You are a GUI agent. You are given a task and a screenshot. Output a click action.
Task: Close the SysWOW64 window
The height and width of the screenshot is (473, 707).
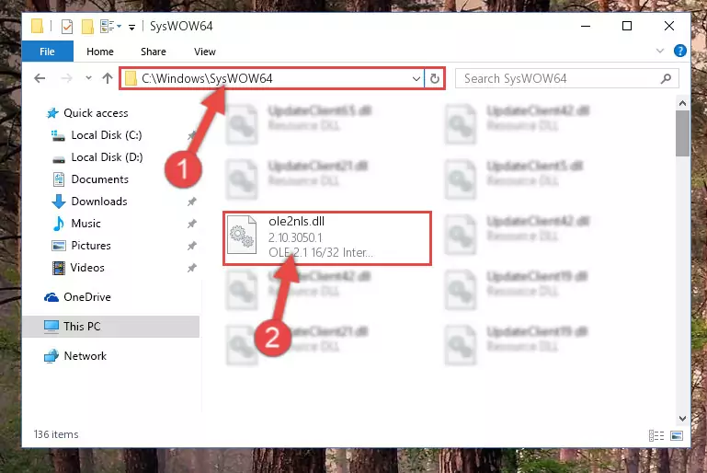click(x=669, y=26)
